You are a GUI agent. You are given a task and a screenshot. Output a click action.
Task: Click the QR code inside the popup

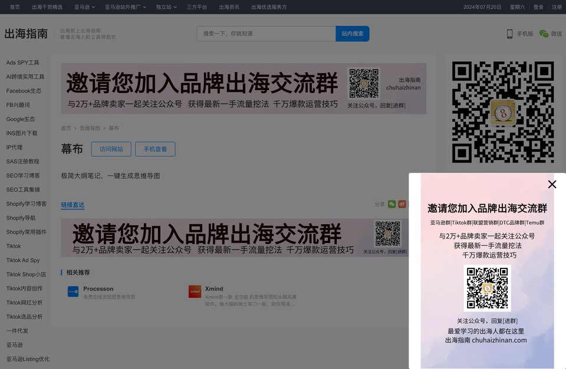488,288
